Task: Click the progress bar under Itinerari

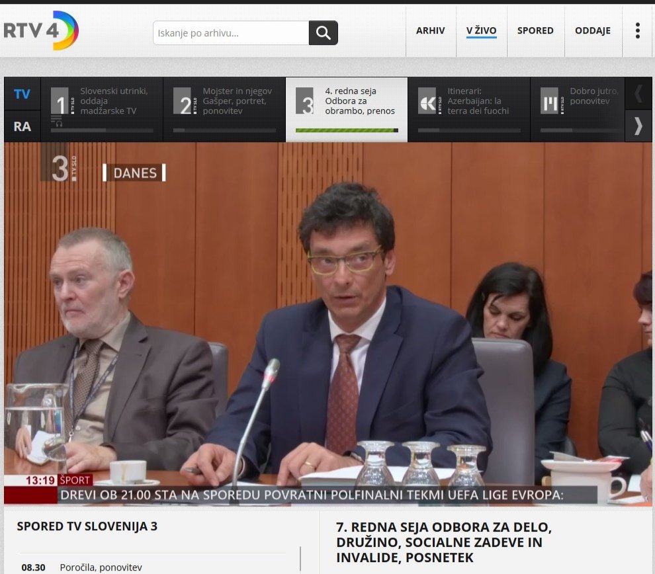Action: pyautogui.click(x=469, y=130)
